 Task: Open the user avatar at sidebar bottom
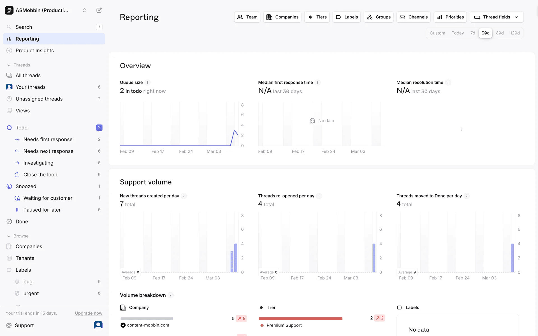(98, 325)
